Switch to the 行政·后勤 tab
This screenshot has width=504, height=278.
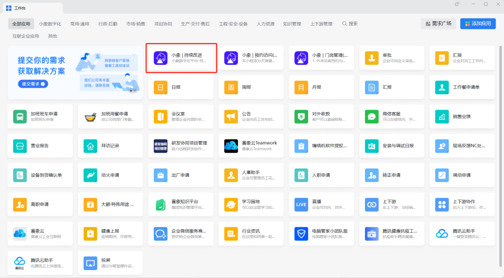pos(108,24)
